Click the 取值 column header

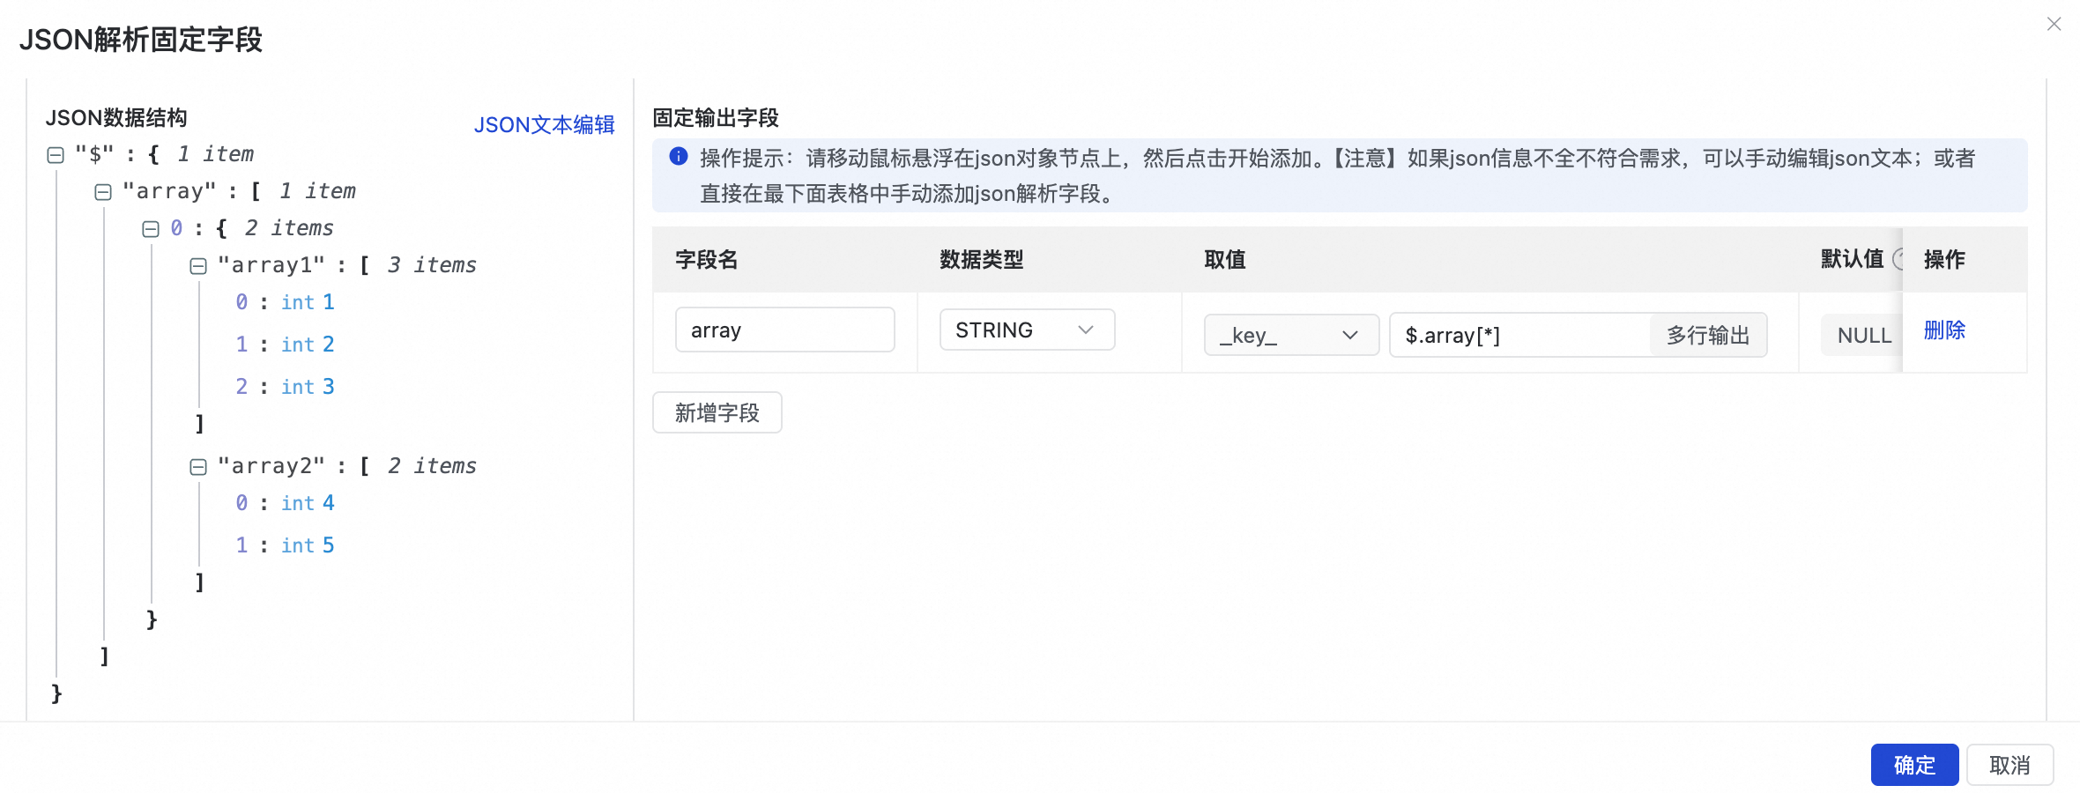click(1225, 260)
